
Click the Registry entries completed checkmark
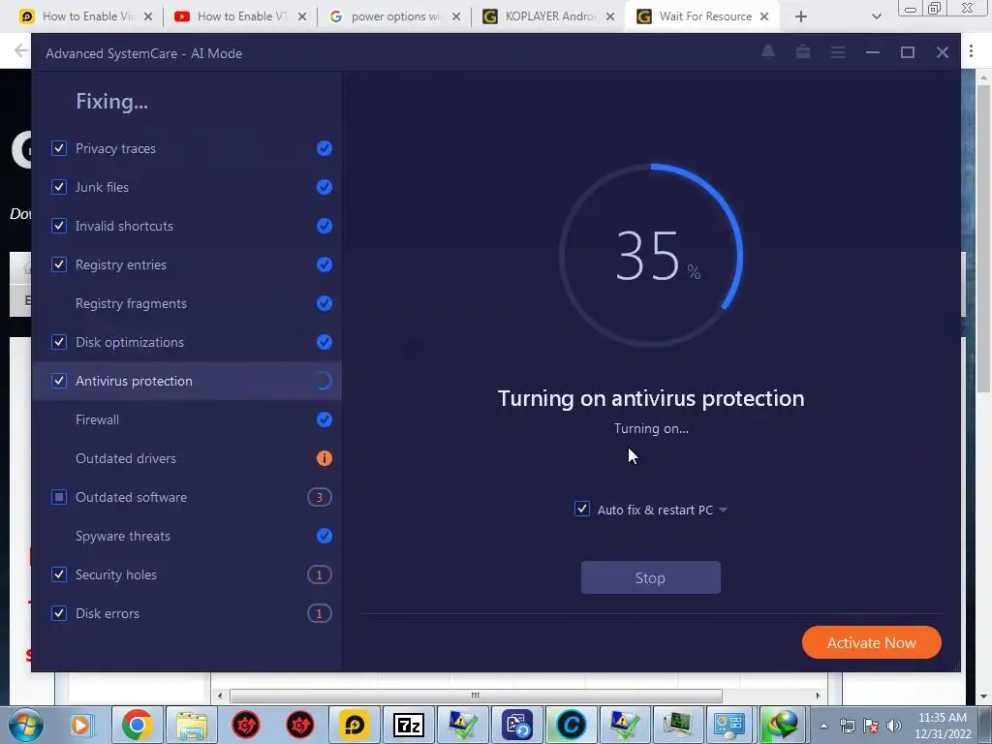[x=324, y=264]
